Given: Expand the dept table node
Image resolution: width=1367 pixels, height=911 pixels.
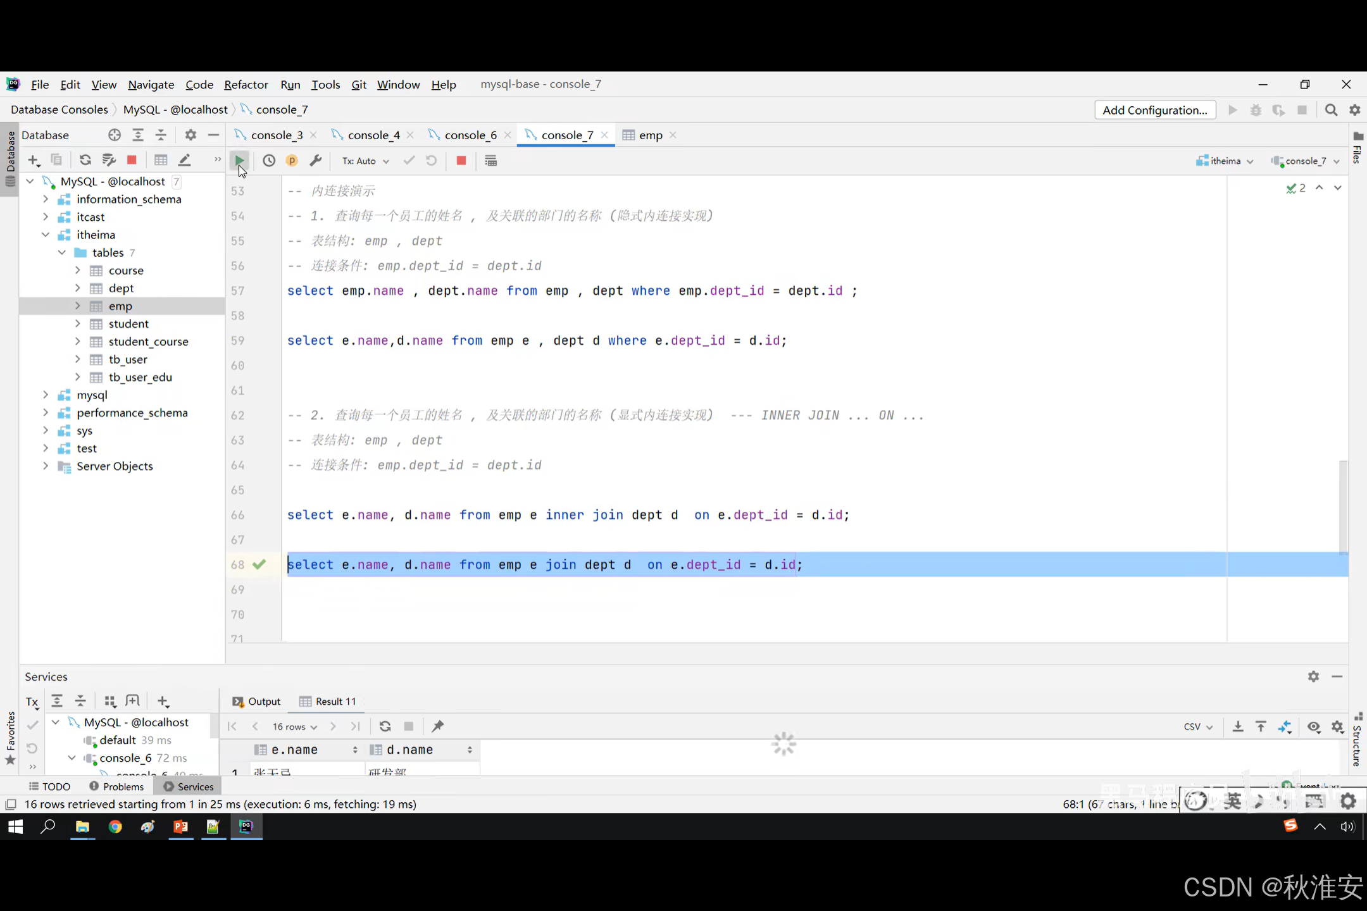Looking at the screenshot, I should point(78,288).
